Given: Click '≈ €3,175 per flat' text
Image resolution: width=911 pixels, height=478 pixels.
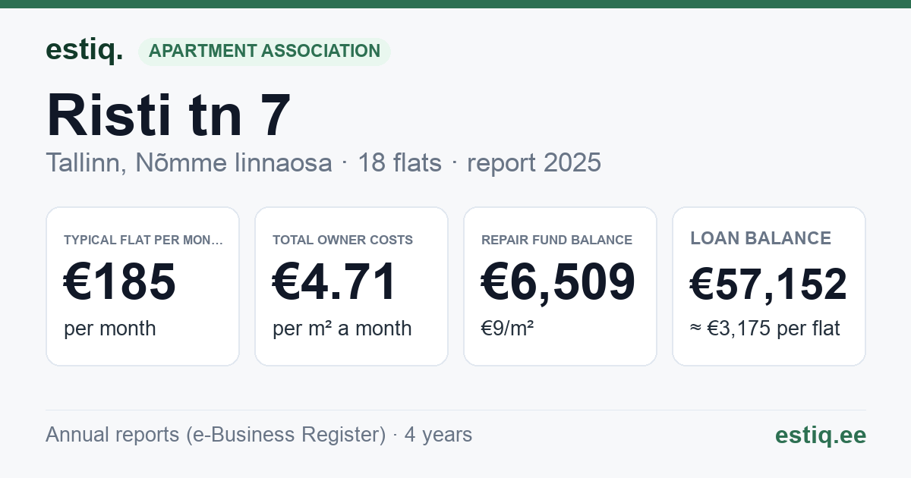Looking at the screenshot, I should pyautogui.click(x=765, y=329).
